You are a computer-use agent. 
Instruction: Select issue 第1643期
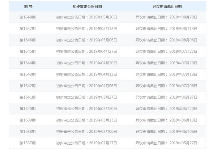(x=27, y=74)
